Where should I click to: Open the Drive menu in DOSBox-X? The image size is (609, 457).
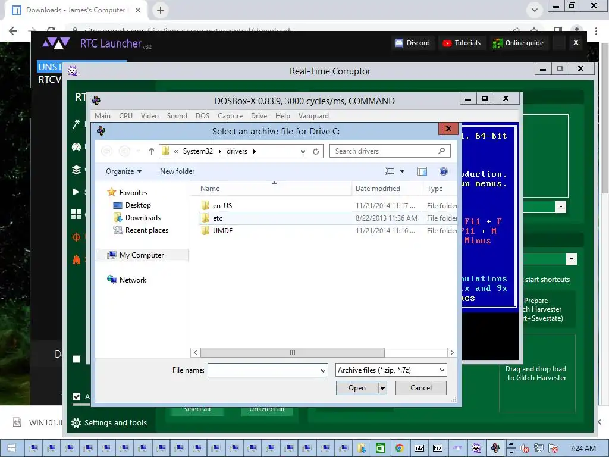259,116
